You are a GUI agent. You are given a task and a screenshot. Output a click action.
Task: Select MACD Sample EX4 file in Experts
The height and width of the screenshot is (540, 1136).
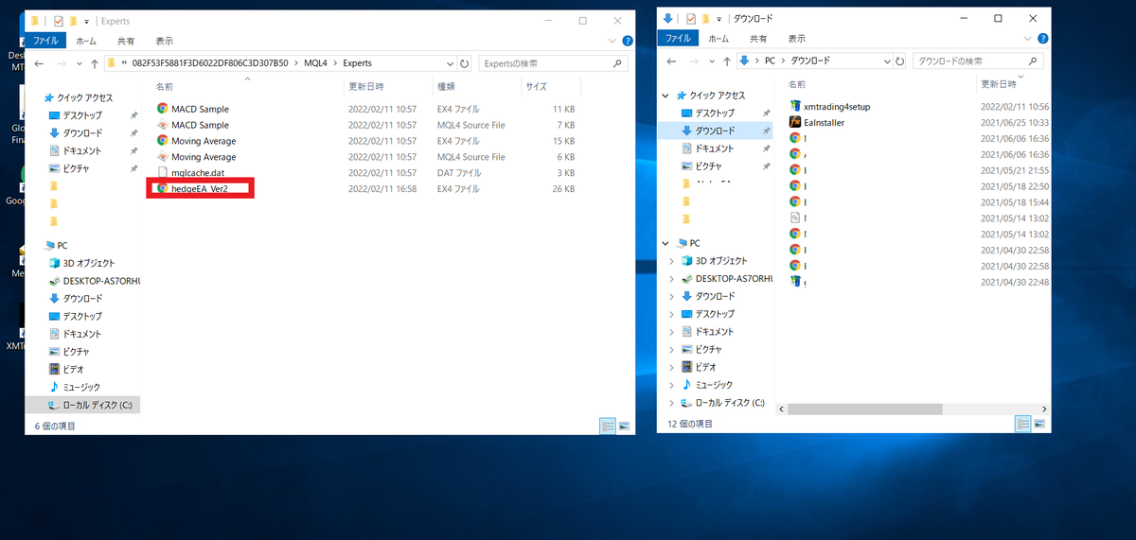(x=200, y=109)
